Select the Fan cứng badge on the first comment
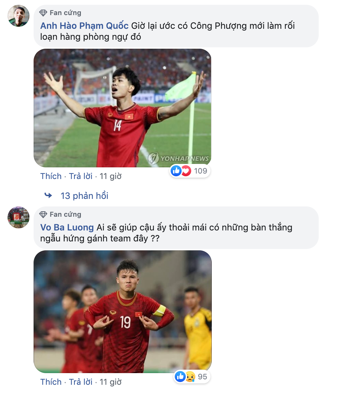Image resolution: width=342 pixels, height=393 pixels. pyautogui.click(x=65, y=12)
